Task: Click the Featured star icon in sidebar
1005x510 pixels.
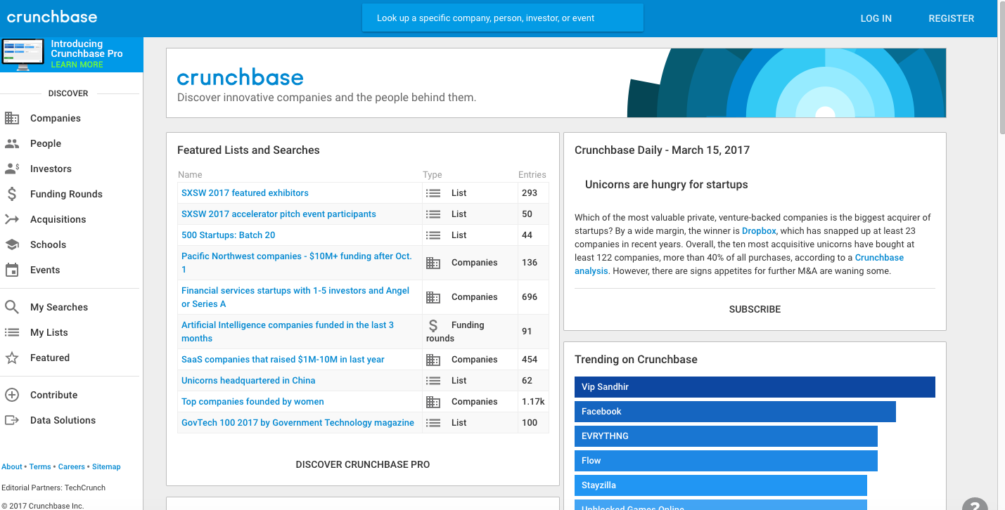Action: click(x=12, y=358)
